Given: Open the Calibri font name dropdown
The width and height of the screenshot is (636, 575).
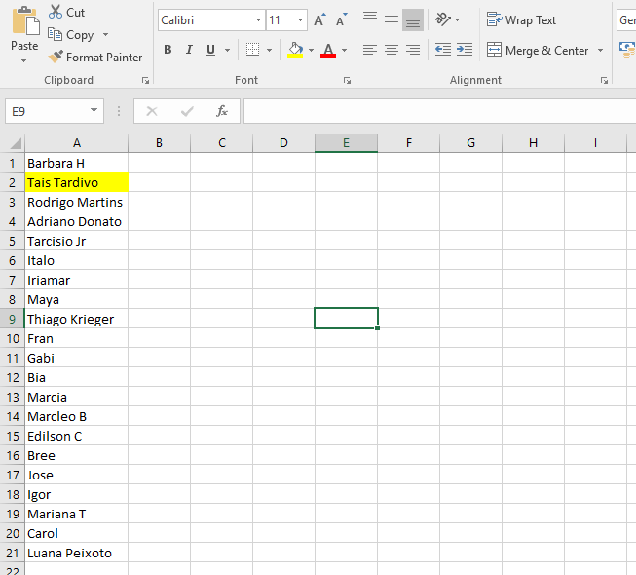Looking at the screenshot, I should point(258,20).
